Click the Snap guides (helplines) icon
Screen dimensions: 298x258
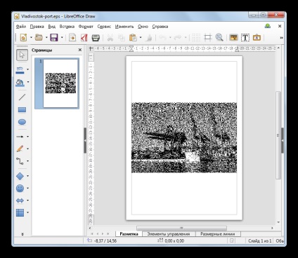(208, 37)
